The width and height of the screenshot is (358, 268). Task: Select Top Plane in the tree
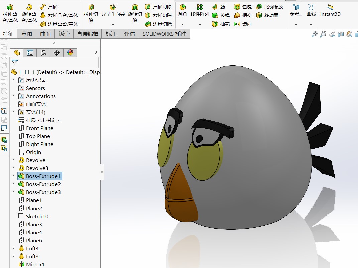coord(34,136)
